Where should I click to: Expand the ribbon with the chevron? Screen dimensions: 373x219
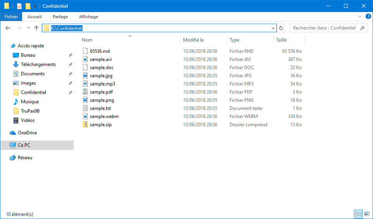coord(360,16)
